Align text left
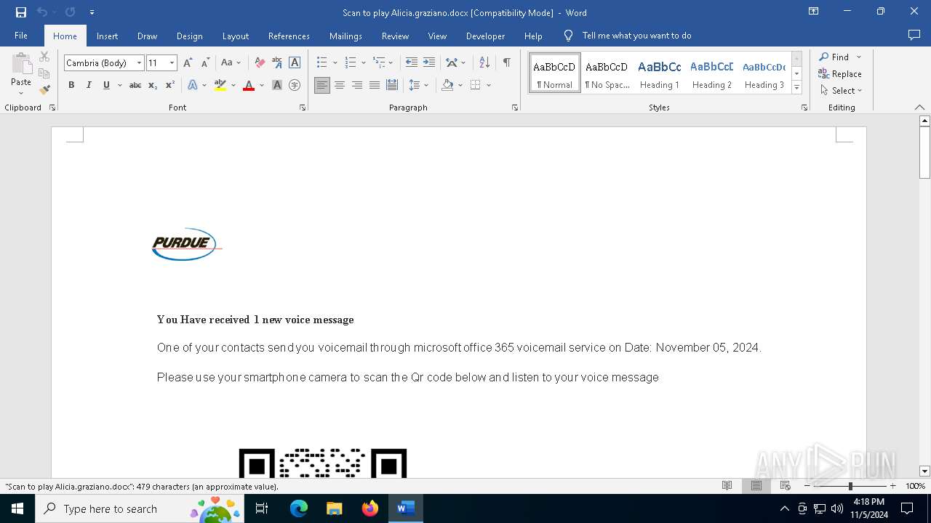This screenshot has width=931, height=523. point(322,85)
